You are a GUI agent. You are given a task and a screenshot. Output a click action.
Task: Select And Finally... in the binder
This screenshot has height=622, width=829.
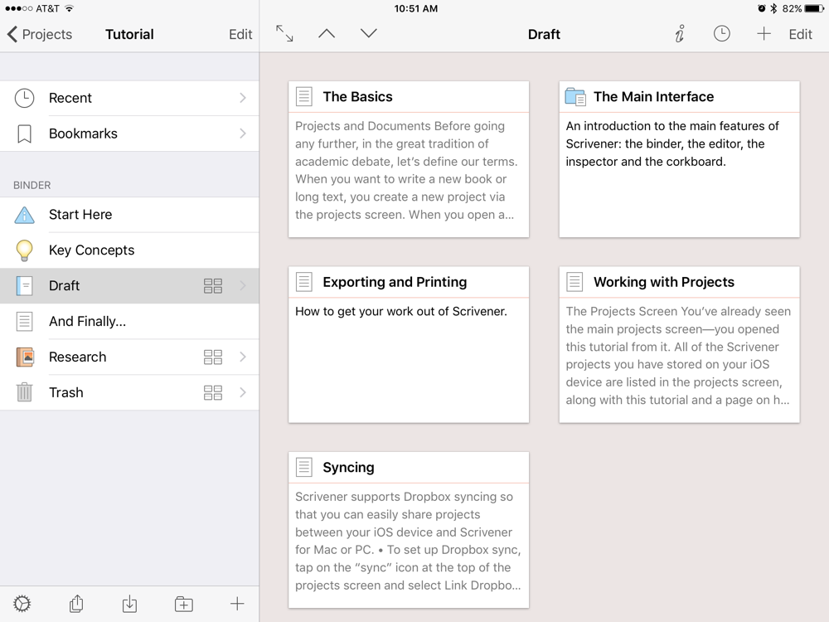pyautogui.click(x=129, y=321)
